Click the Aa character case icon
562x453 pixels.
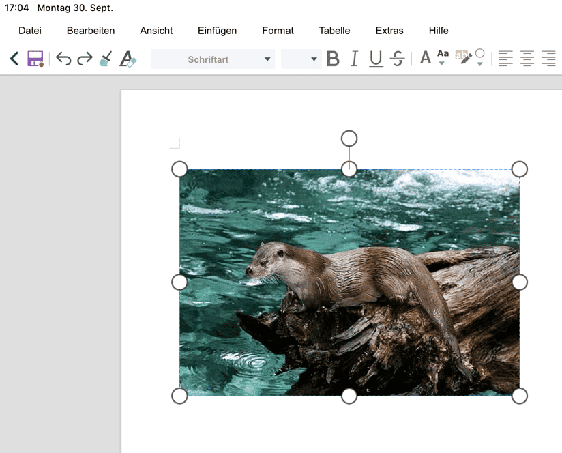click(443, 56)
